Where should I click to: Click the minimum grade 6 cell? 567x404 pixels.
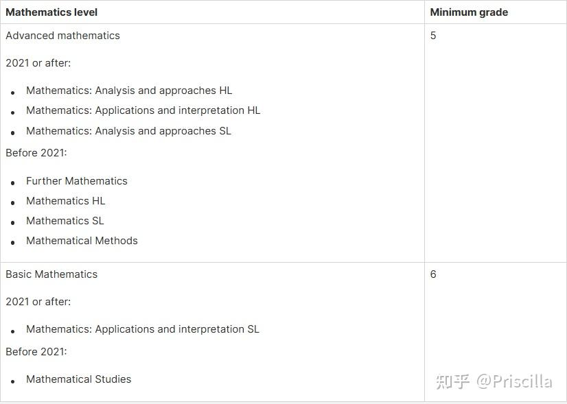[x=433, y=274]
